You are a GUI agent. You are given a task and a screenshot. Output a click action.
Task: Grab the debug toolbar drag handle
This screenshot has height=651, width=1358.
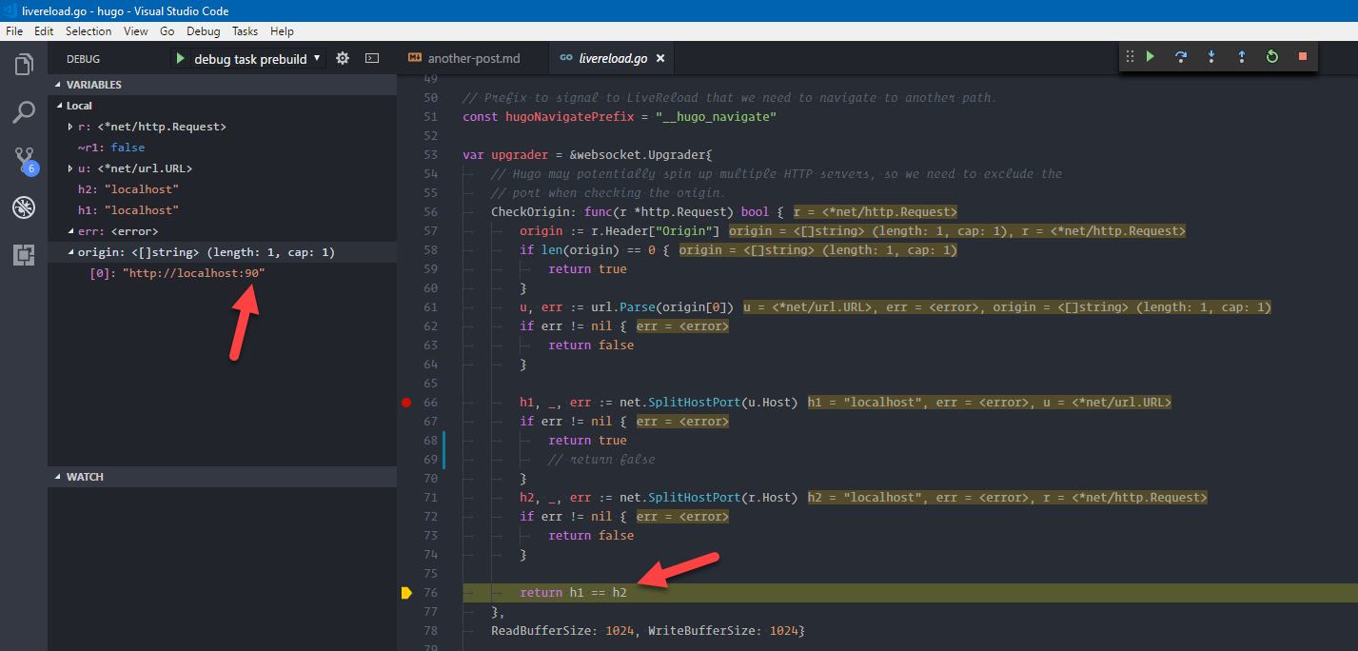[1130, 57]
